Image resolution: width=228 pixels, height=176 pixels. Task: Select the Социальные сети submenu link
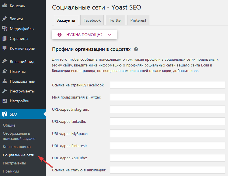pos(18,155)
